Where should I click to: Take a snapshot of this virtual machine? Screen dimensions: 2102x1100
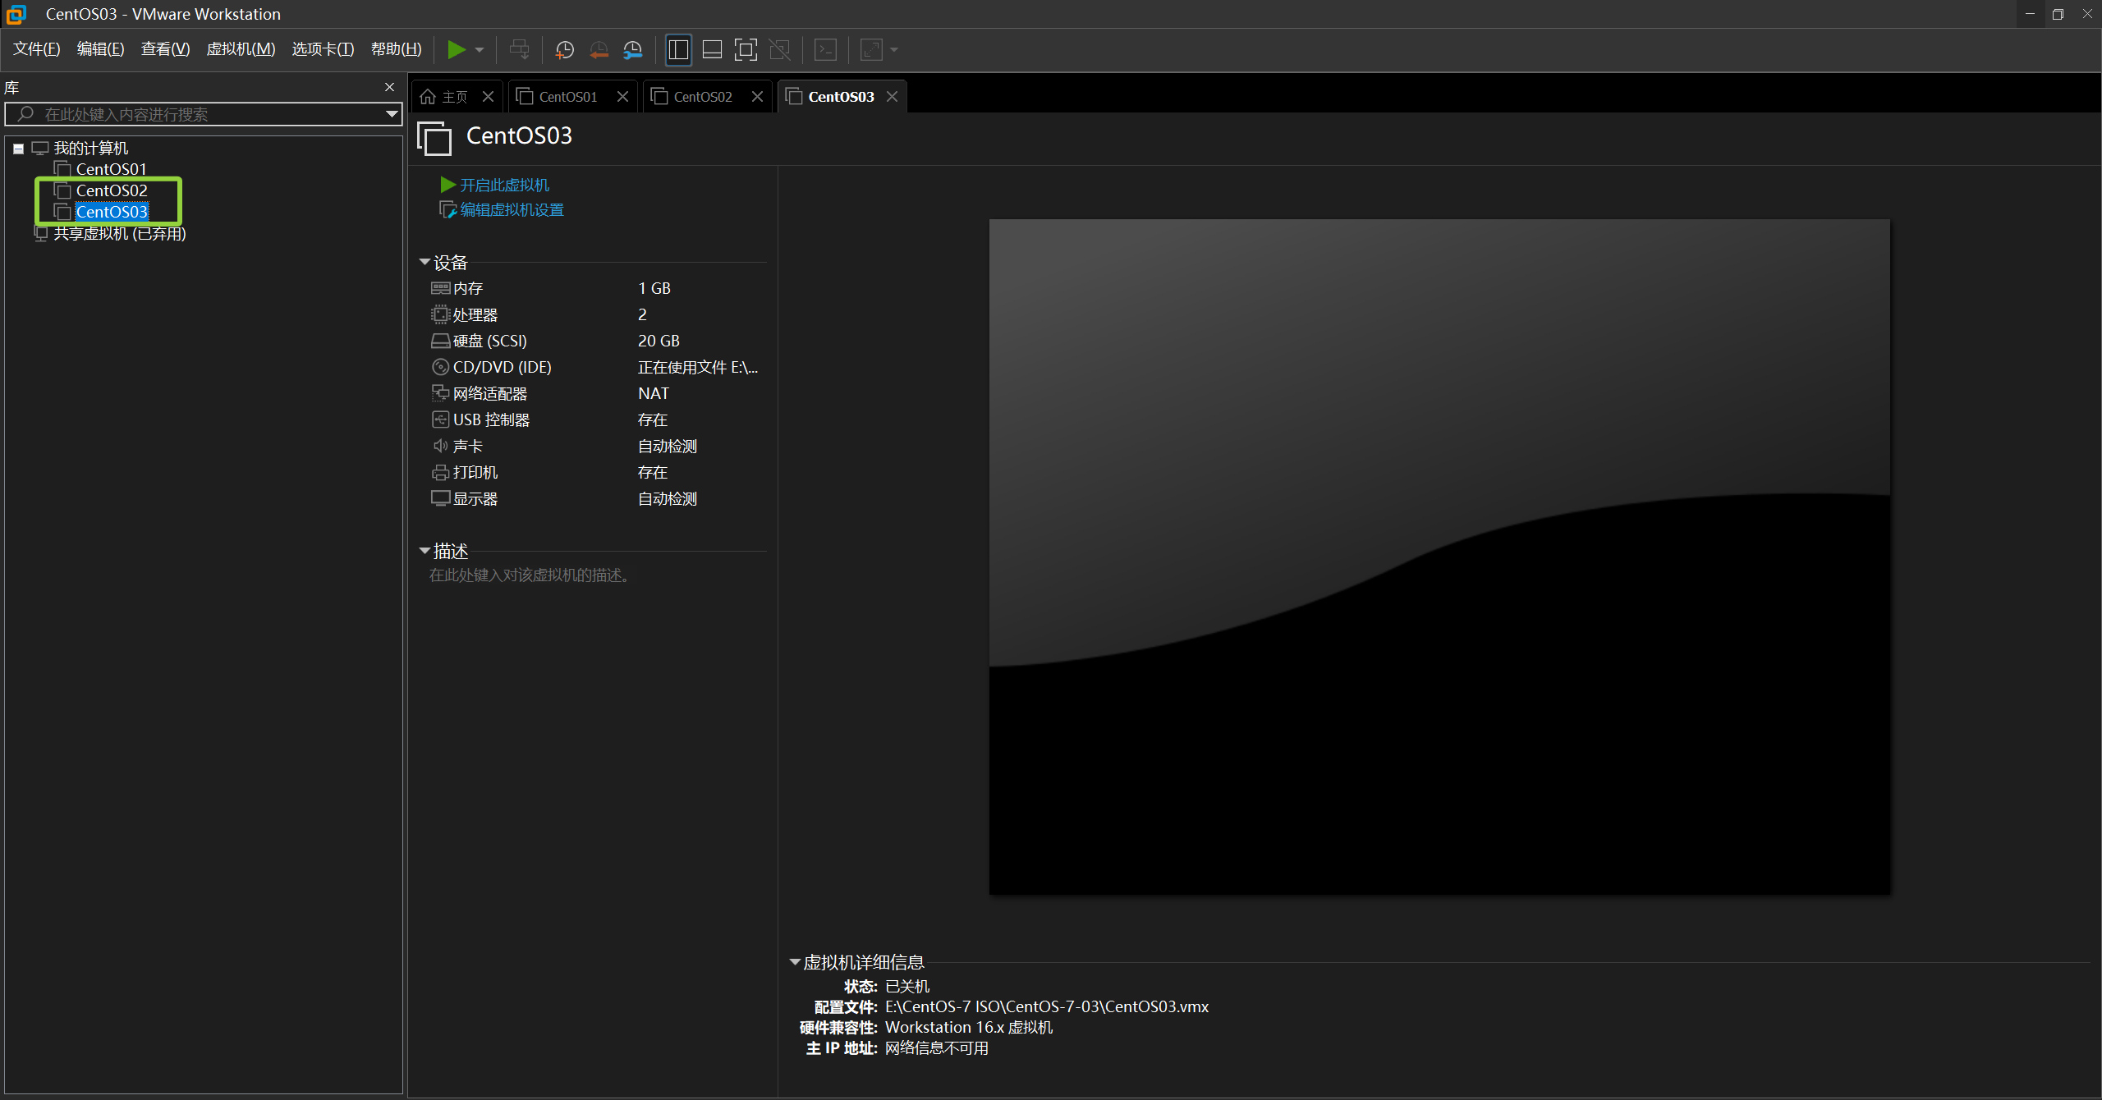tap(564, 50)
